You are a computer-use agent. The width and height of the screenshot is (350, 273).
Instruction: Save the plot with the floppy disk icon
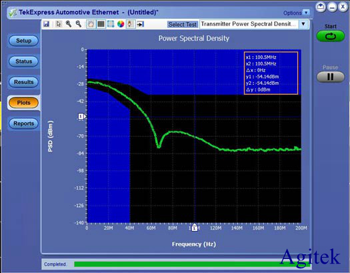click(x=46, y=24)
